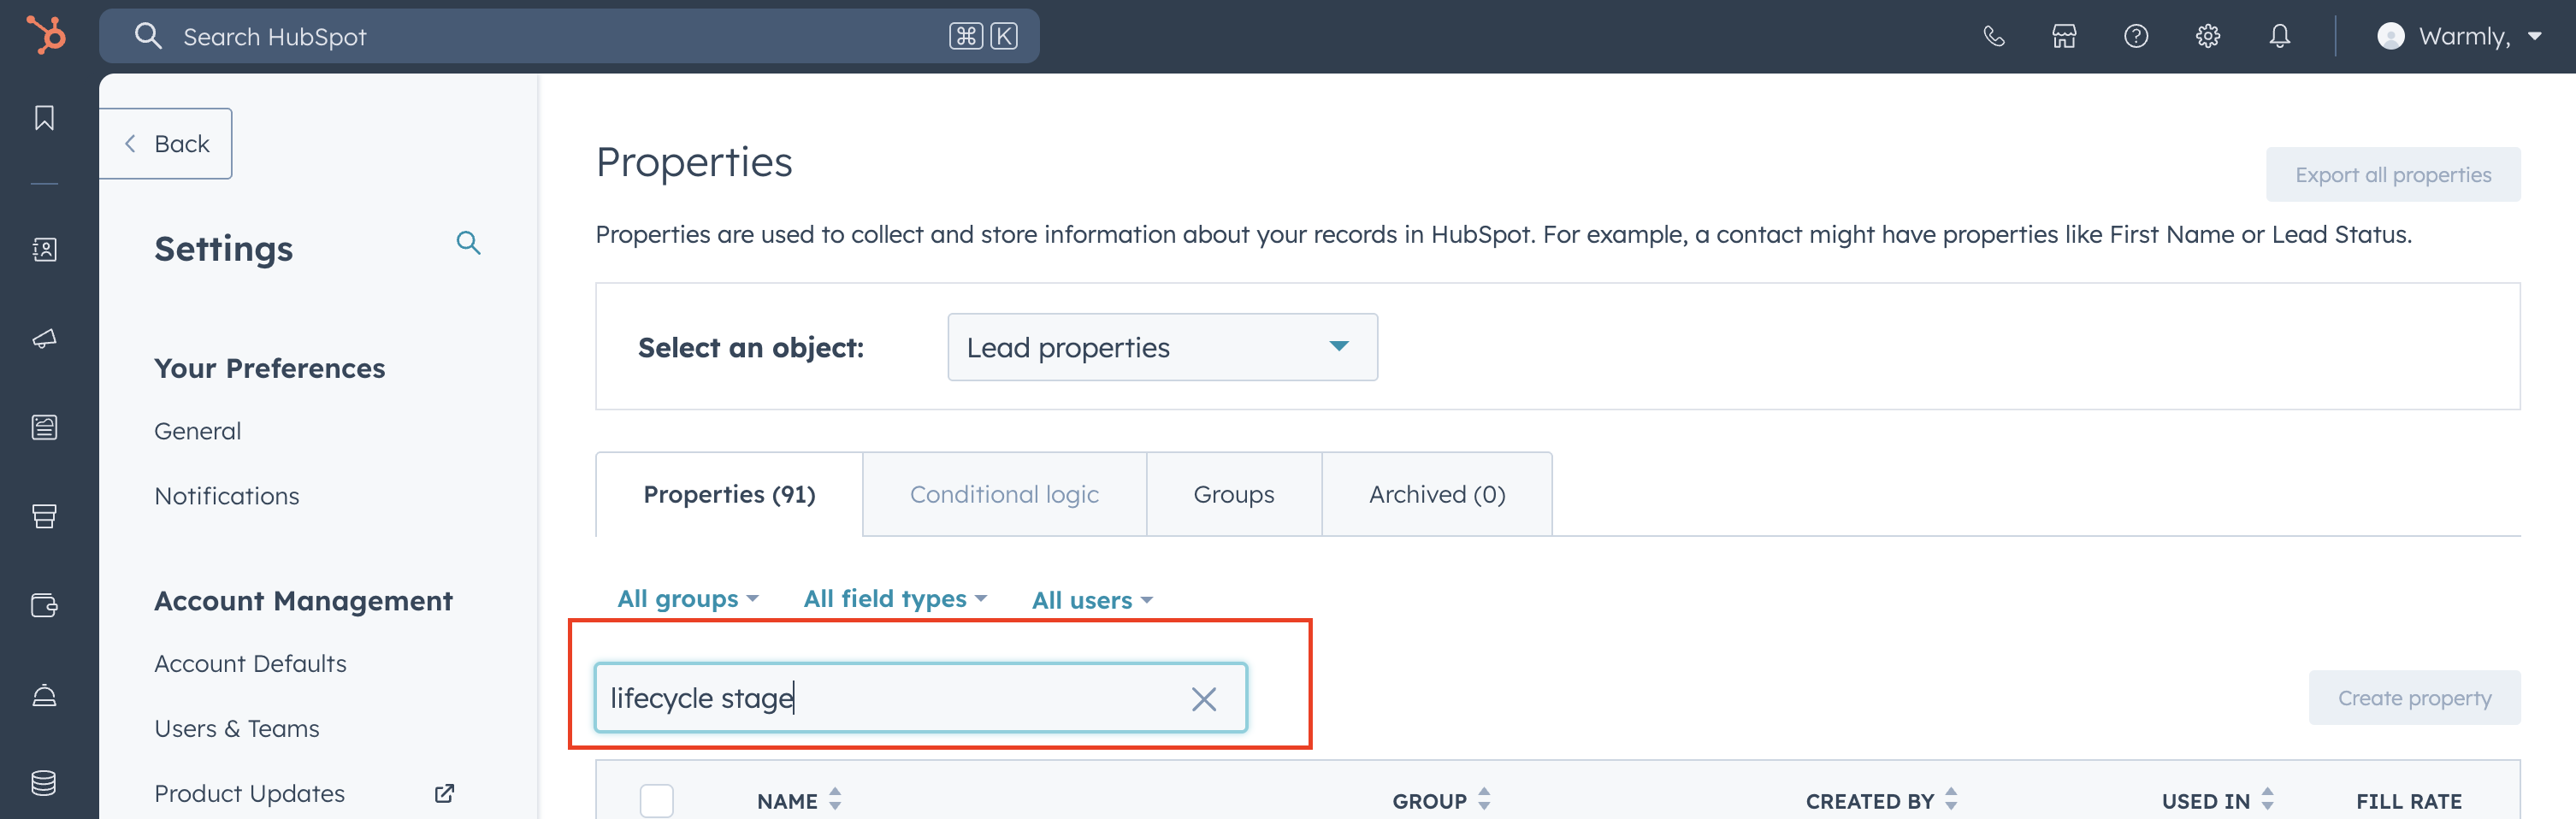Open the Lead properties object dropdown
2576x819 pixels.
coord(1161,347)
